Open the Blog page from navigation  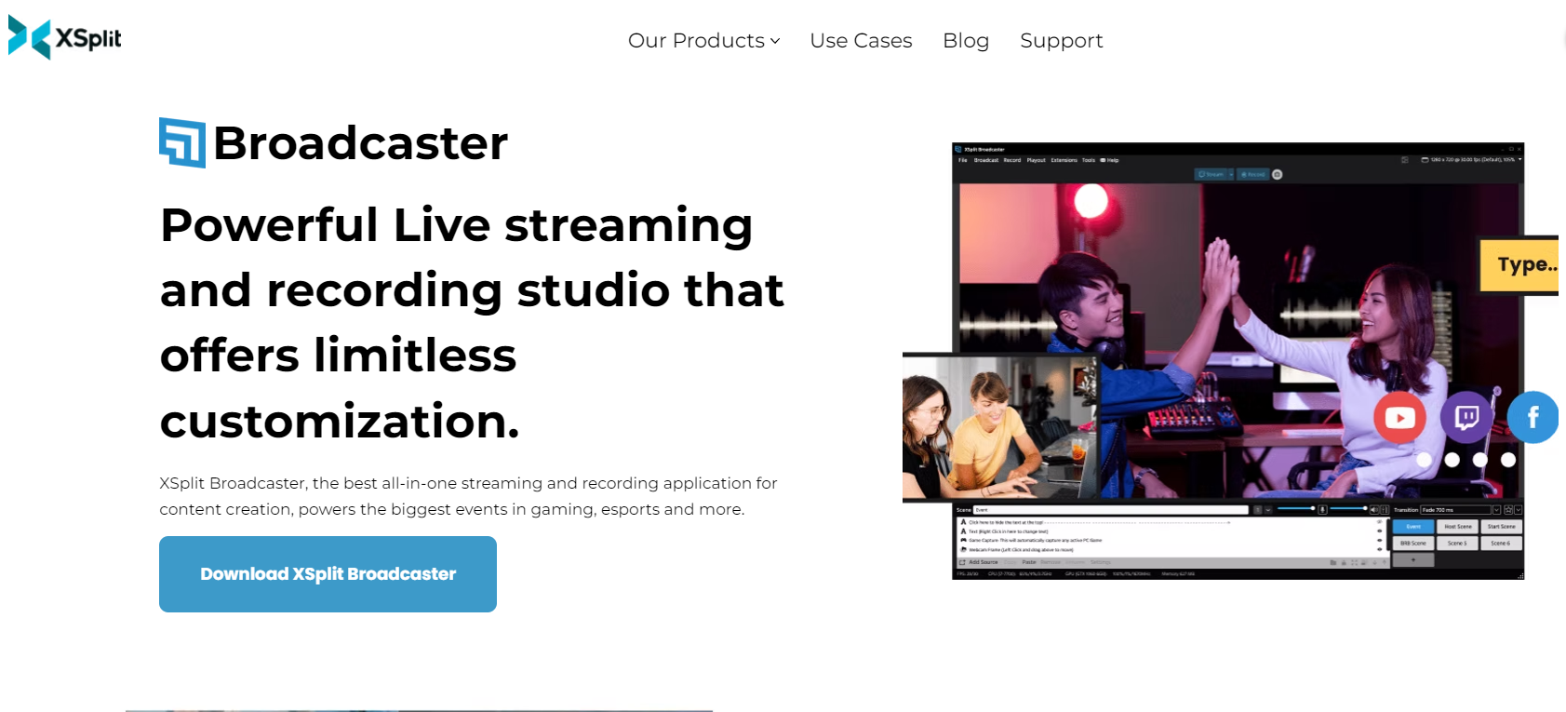pyautogui.click(x=966, y=41)
